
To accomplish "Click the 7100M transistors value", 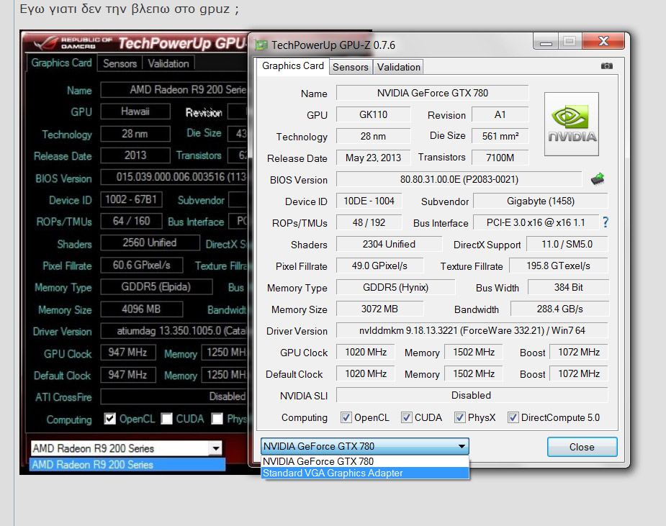I will pyautogui.click(x=500, y=158).
